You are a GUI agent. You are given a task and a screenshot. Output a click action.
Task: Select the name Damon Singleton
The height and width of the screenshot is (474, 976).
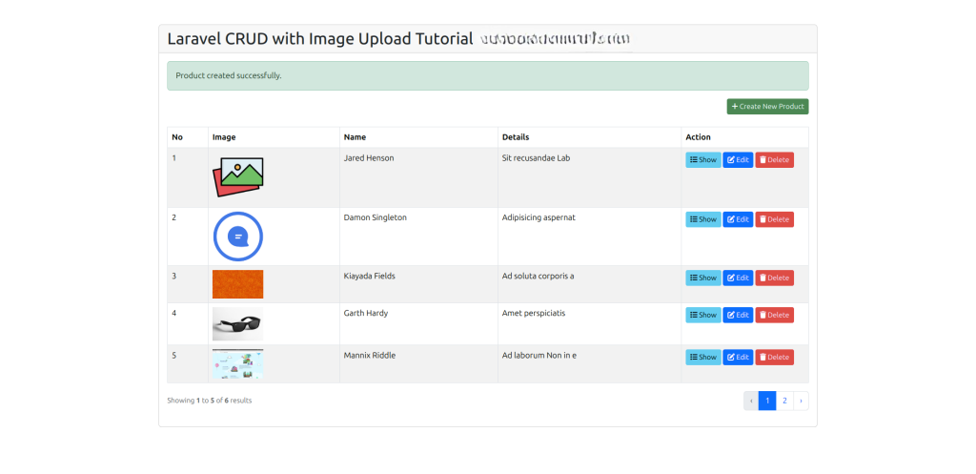pos(375,217)
